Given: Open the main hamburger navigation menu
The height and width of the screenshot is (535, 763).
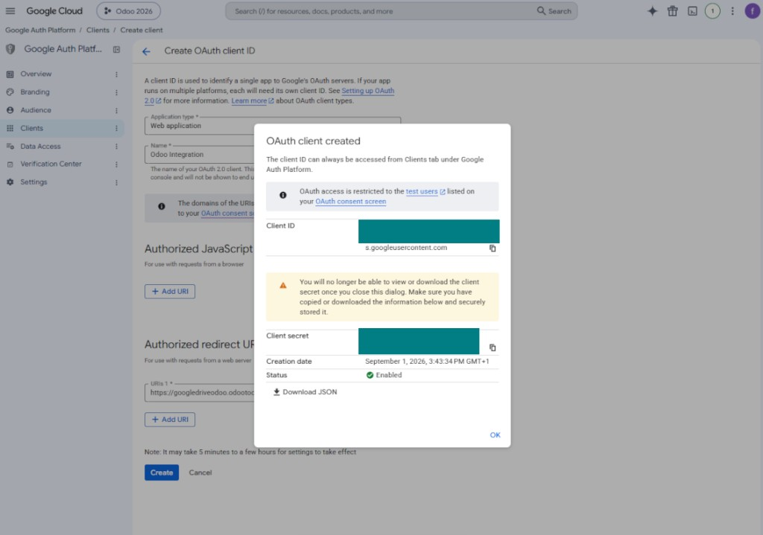Looking at the screenshot, I should click(x=10, y=10).
